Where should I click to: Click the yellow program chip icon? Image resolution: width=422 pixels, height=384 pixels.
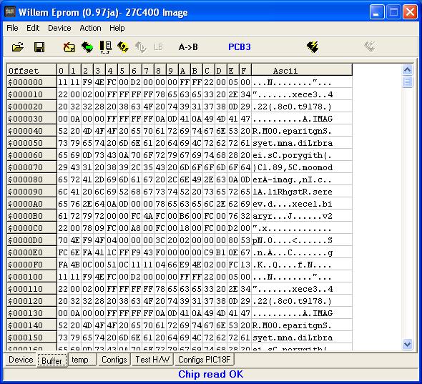pos(123,47)
